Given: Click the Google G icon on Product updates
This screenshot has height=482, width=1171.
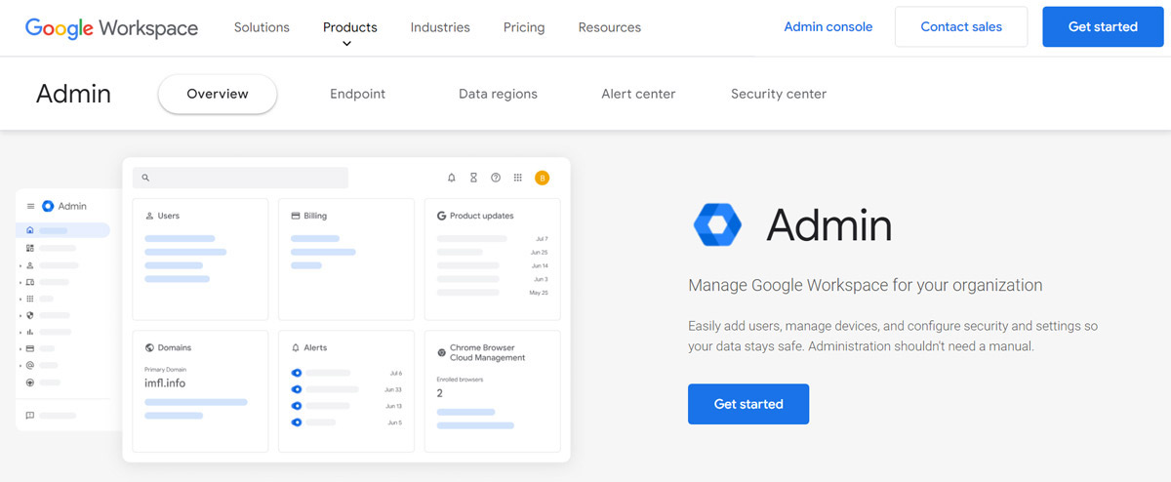Looking at the screenshot, I should pyautogui.click(x=442, y=216).
